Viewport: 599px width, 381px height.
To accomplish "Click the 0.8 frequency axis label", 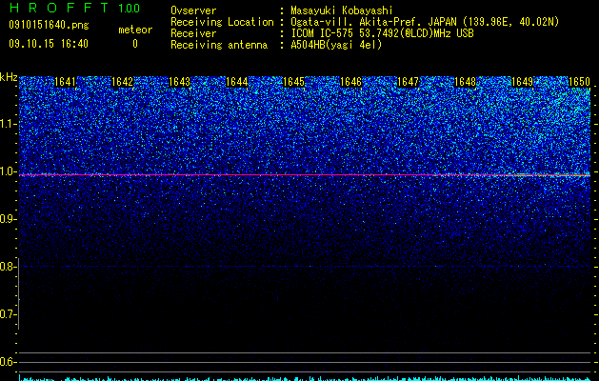I will coord(7,267).
